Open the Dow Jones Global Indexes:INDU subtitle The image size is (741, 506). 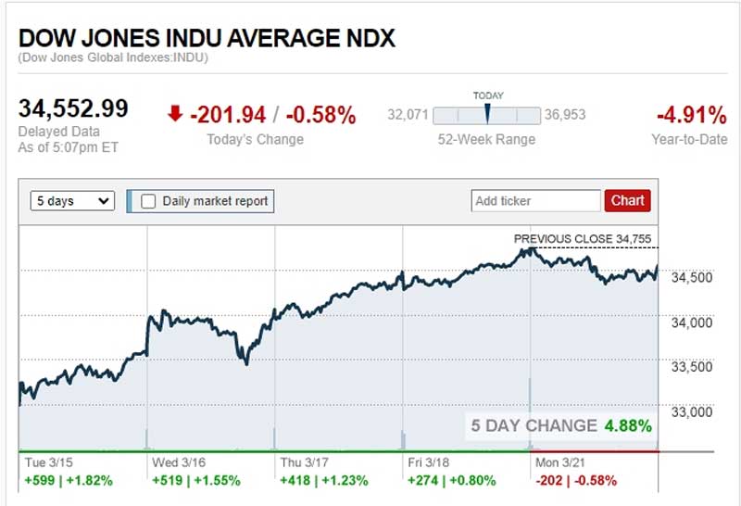point(113,57)
